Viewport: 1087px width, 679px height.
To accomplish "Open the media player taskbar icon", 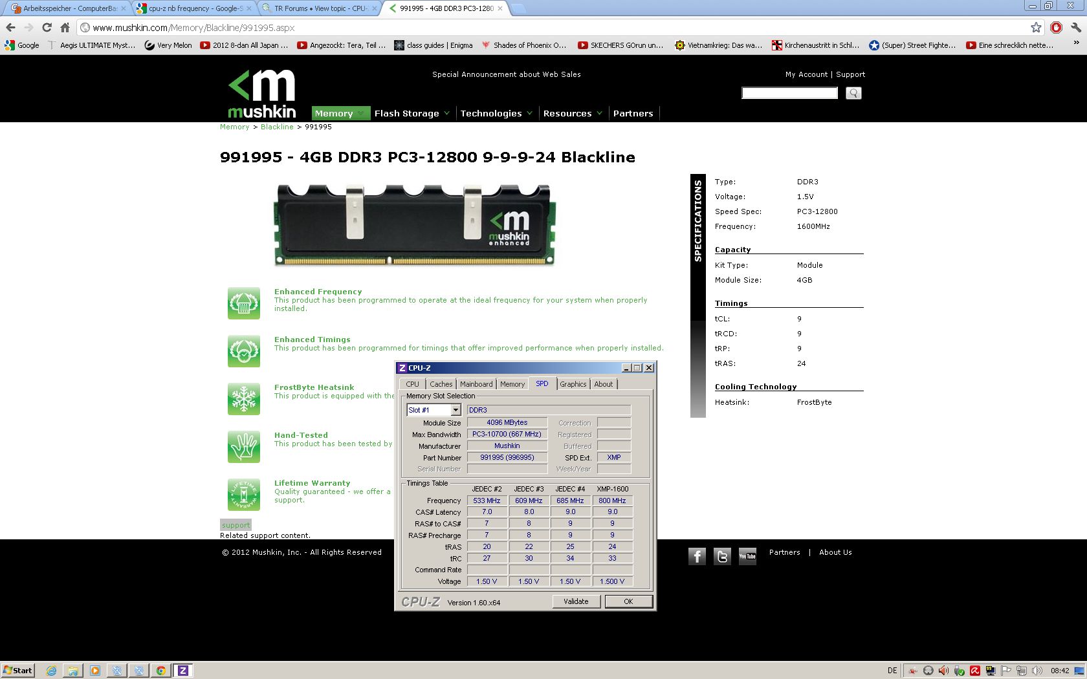I will 95,671.
